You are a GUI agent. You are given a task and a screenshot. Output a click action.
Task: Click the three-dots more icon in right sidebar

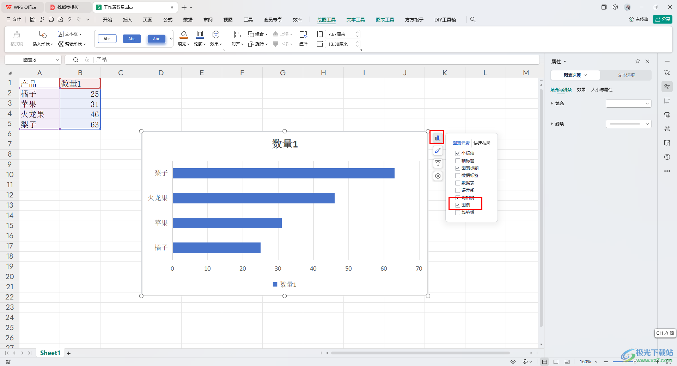(x=667, y=171)
